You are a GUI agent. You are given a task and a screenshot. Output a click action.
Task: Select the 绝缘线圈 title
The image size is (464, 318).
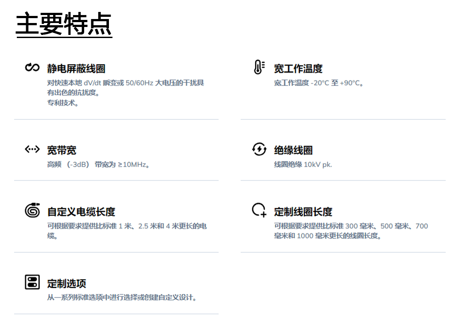tap(293, 150)
